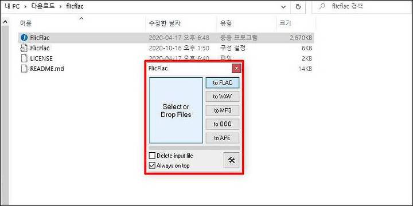Sort by the 크기 column header
The width and height of the screenshot is (413, 206).
(285, 23)
